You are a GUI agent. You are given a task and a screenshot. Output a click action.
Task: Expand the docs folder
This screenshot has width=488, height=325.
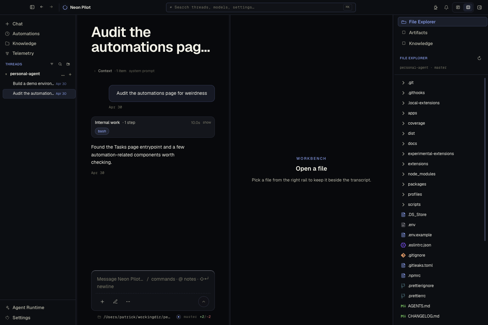click(x=441, y=144)
